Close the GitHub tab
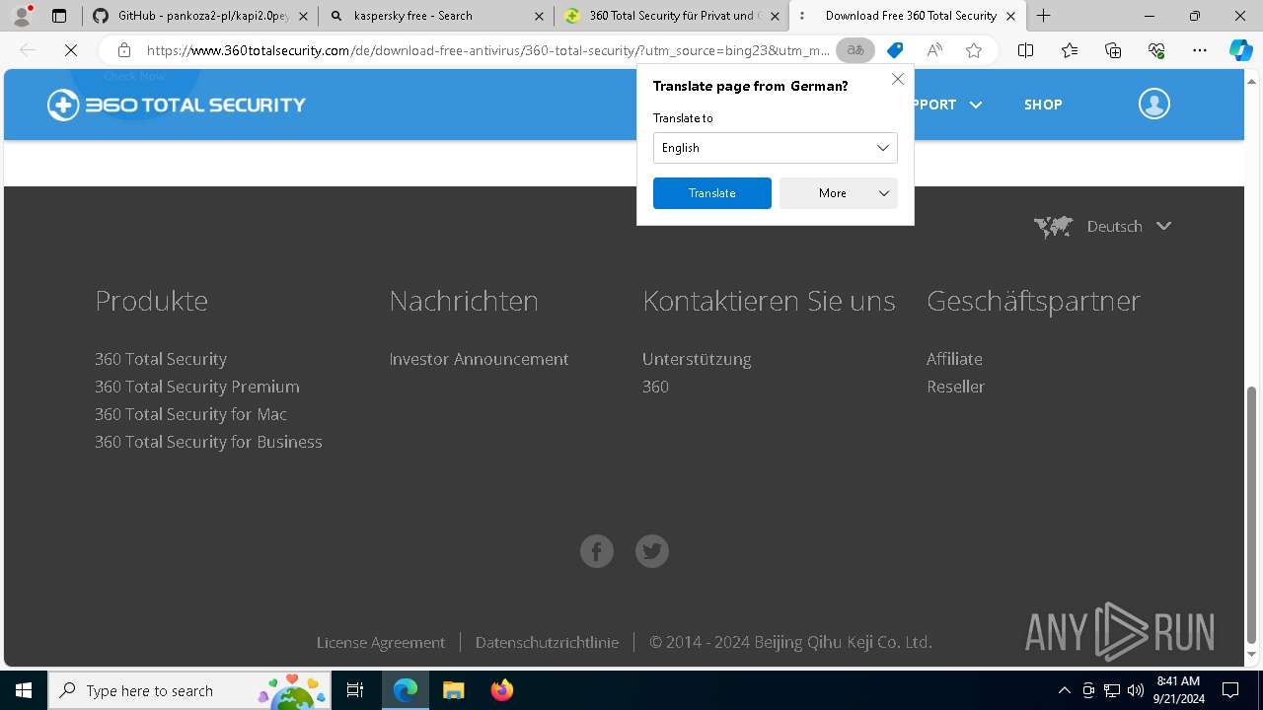 click(303, 16)
